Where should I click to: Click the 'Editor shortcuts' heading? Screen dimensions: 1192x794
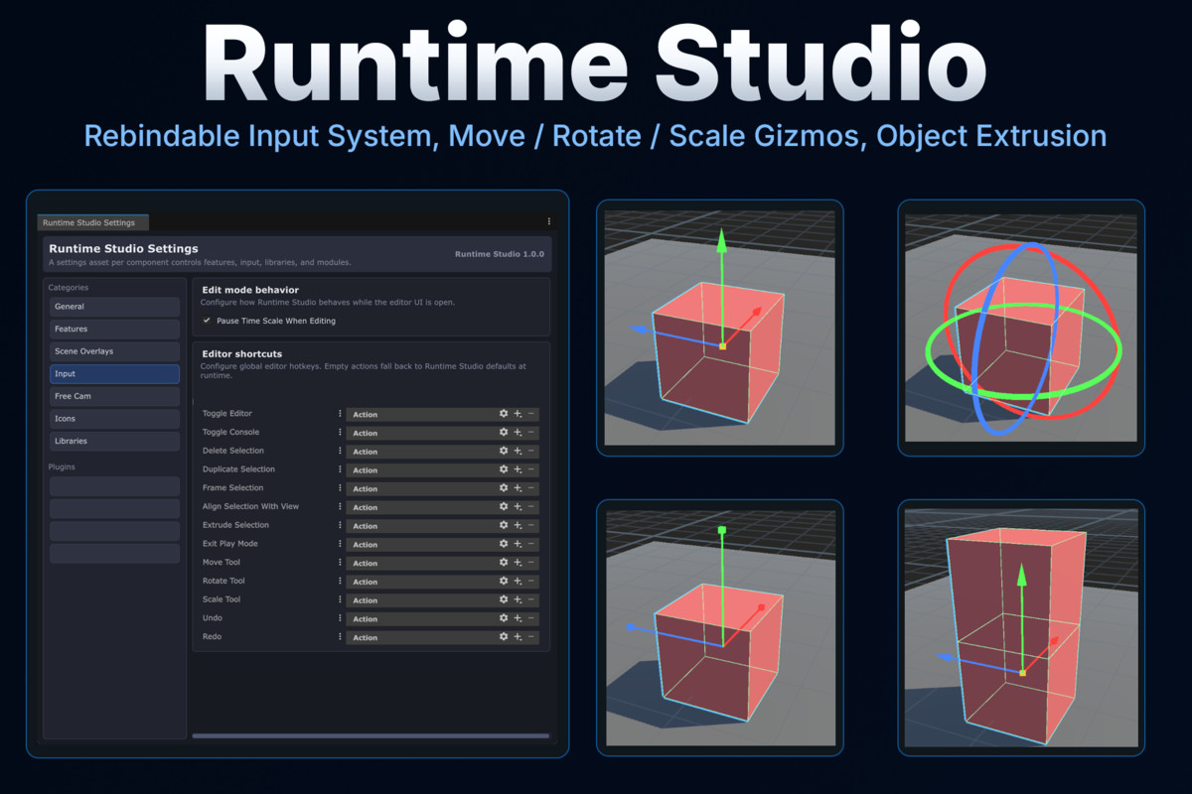(241, 353)
